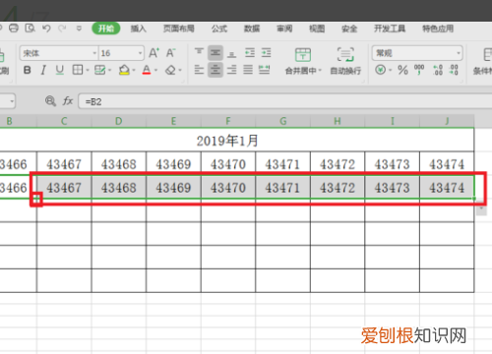492x354 pixels.
Task: Select column F header
Action: coord(228,121)
